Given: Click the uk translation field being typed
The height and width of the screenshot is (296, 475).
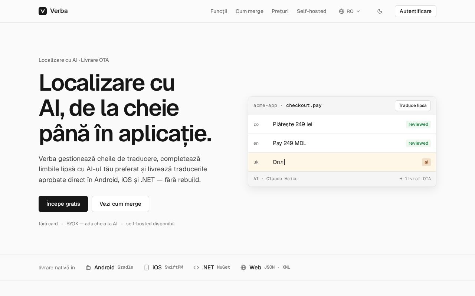Looking at the screenshot, I should (x=342, y=162).
